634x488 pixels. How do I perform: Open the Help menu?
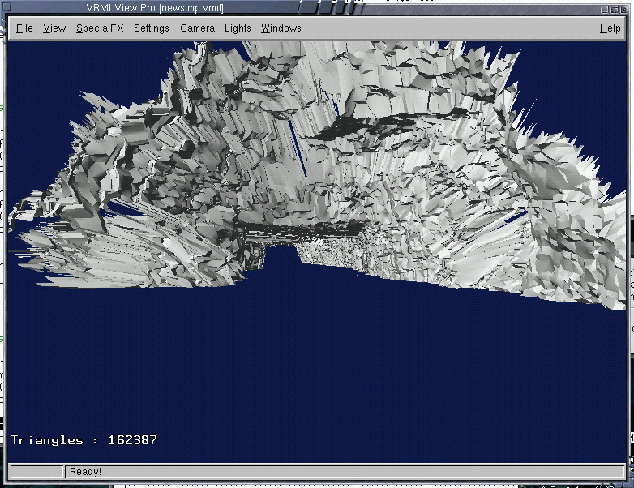pos(610,28)
